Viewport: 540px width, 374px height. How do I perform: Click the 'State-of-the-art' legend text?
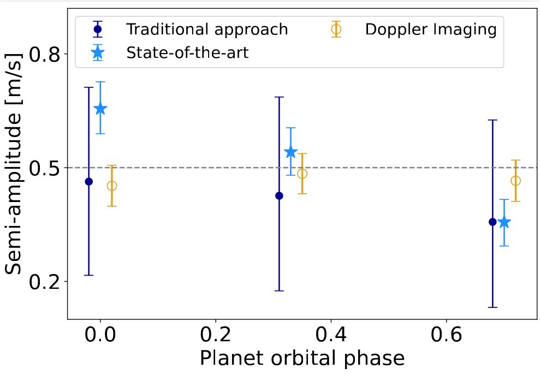click(187, 52)
